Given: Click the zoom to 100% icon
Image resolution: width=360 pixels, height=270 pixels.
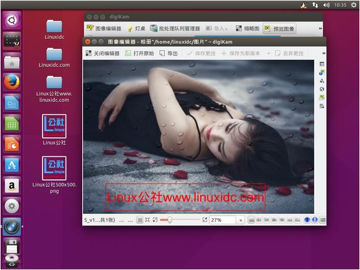Looking at the screenshot, I should pos(148,220).
